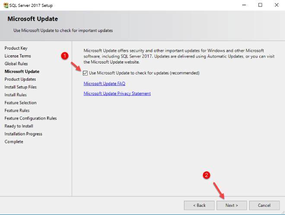Maximize the setup window
285x215 pixels.
point(260,5)
